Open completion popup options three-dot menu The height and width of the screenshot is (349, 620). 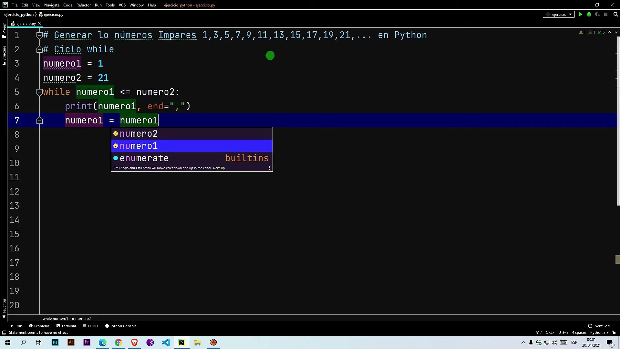point(269,168)
